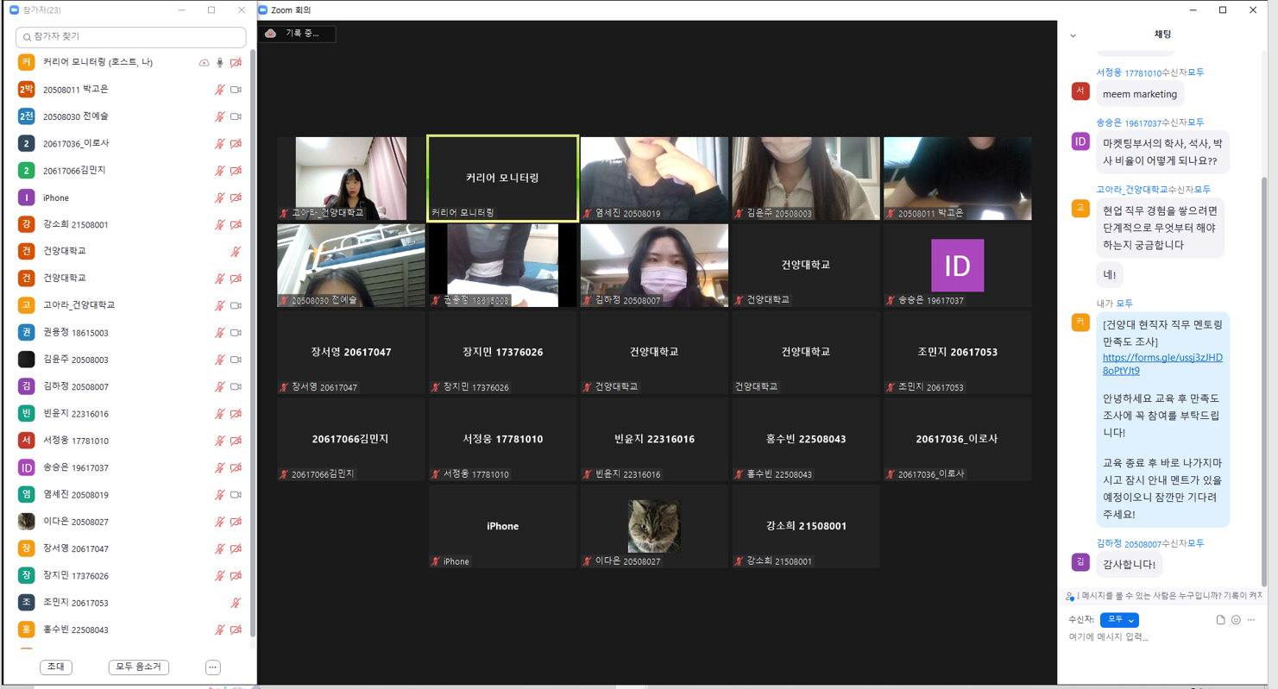This screenshot has height=689, width=1278.
Task: Open participants panel more options button
Action: point(212,667)
